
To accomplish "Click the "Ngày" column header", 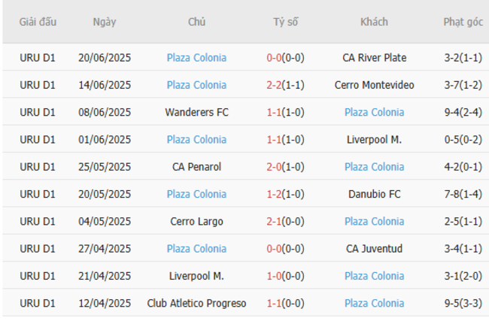I will [x=105, y=22].
